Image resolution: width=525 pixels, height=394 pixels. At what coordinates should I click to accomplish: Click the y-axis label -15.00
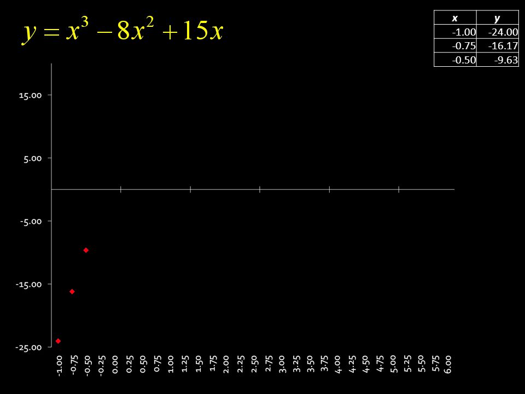pyautogui.click(x=29, y=284)
